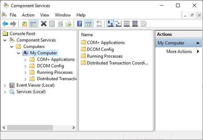Expand COM+ Applications in tree
Screen dimensions: 203x140
pos(26,59)
